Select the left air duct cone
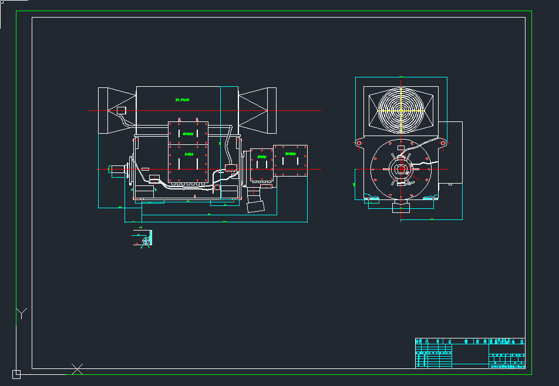The height and width of the screenshot is (386, 559). coord(116,111)
